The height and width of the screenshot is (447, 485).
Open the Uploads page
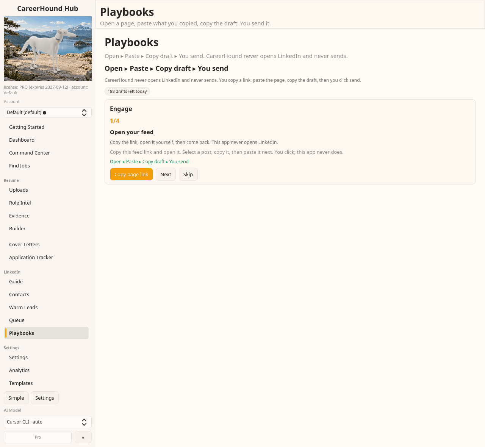46,190
